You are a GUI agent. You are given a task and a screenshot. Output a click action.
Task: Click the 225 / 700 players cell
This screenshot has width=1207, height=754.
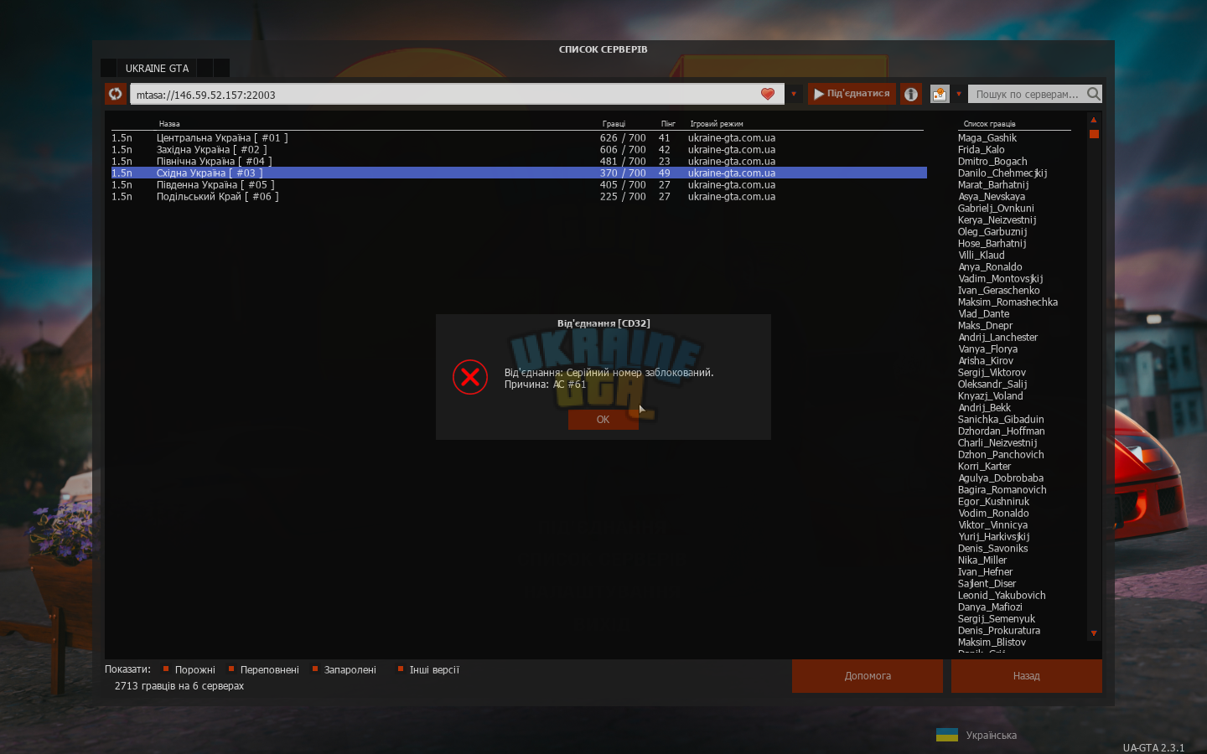623,196
